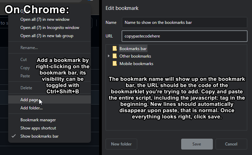Select Cut in the context menu
Viewport: 252px width, 155px height.
49,60
